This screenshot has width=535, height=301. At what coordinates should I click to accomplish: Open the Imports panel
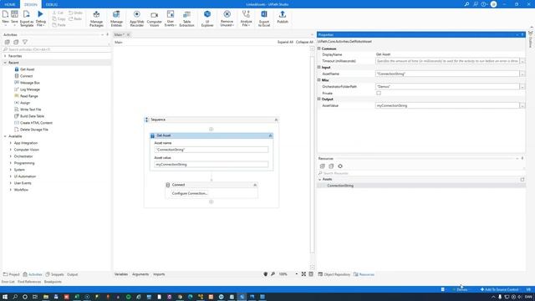(159, 274)
